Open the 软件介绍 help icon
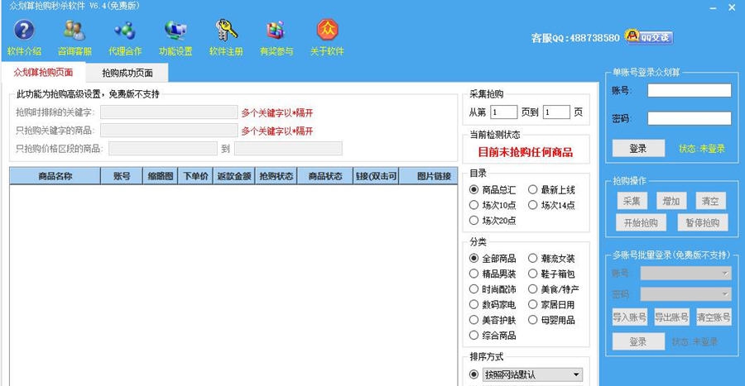745x386 pixels. click(24, 31)
